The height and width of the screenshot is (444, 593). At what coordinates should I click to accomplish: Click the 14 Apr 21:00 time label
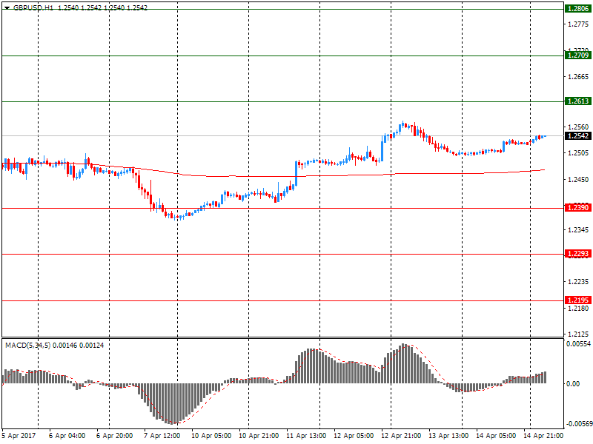pyautogui.click(x=543, y=436)
